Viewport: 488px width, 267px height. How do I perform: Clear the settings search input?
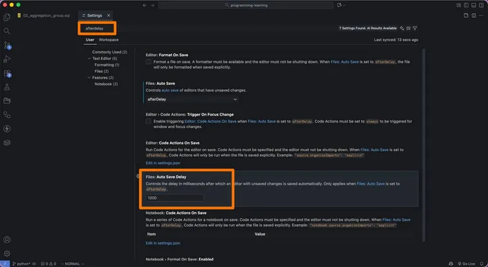(x=408, y=28)
